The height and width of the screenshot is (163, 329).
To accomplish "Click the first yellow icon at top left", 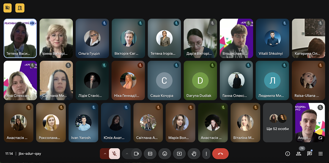I will coord(8,7).
